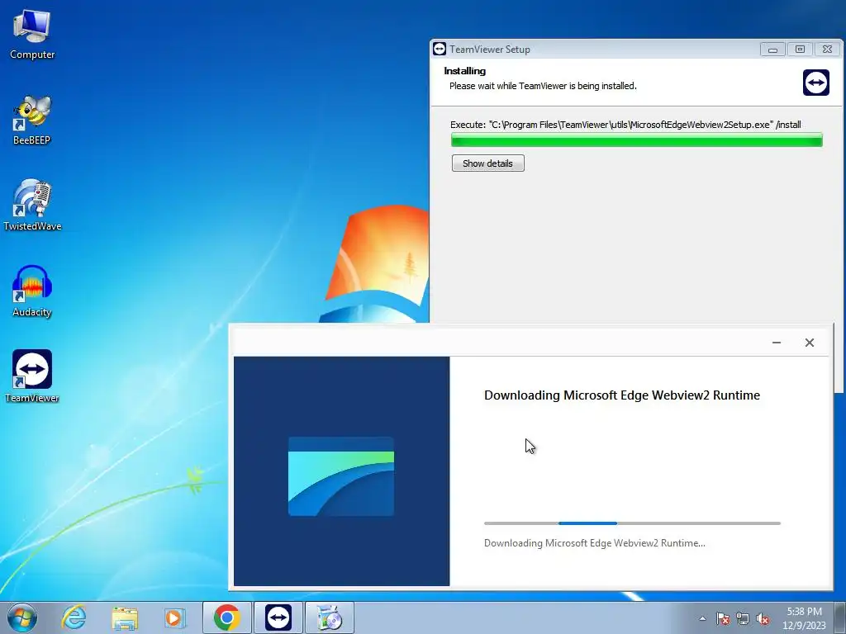Show hidden system tray icons

point(702,618)
